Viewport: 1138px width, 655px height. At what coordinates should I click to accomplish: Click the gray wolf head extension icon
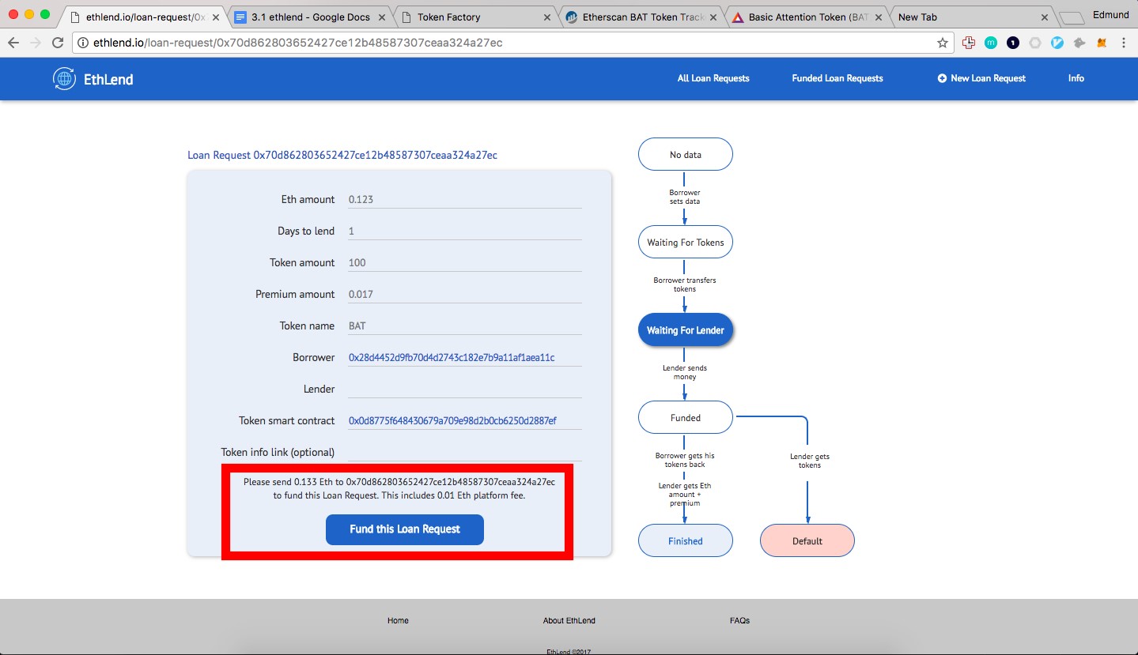tap(1079, 43)
